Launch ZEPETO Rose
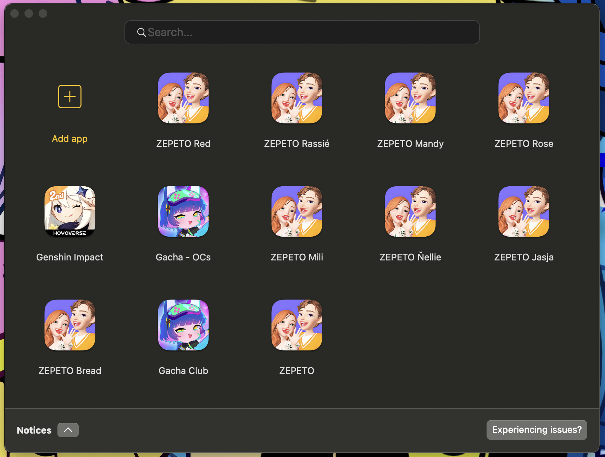Image resolution: width=605 pixels, height=457 pixels. 523,98
